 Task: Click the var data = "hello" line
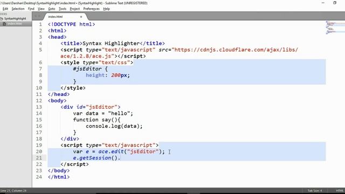pos(103,114)
